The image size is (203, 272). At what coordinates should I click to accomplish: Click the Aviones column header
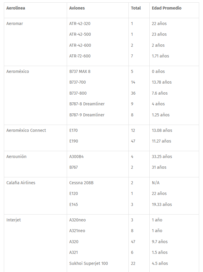[x=77, y=8]
